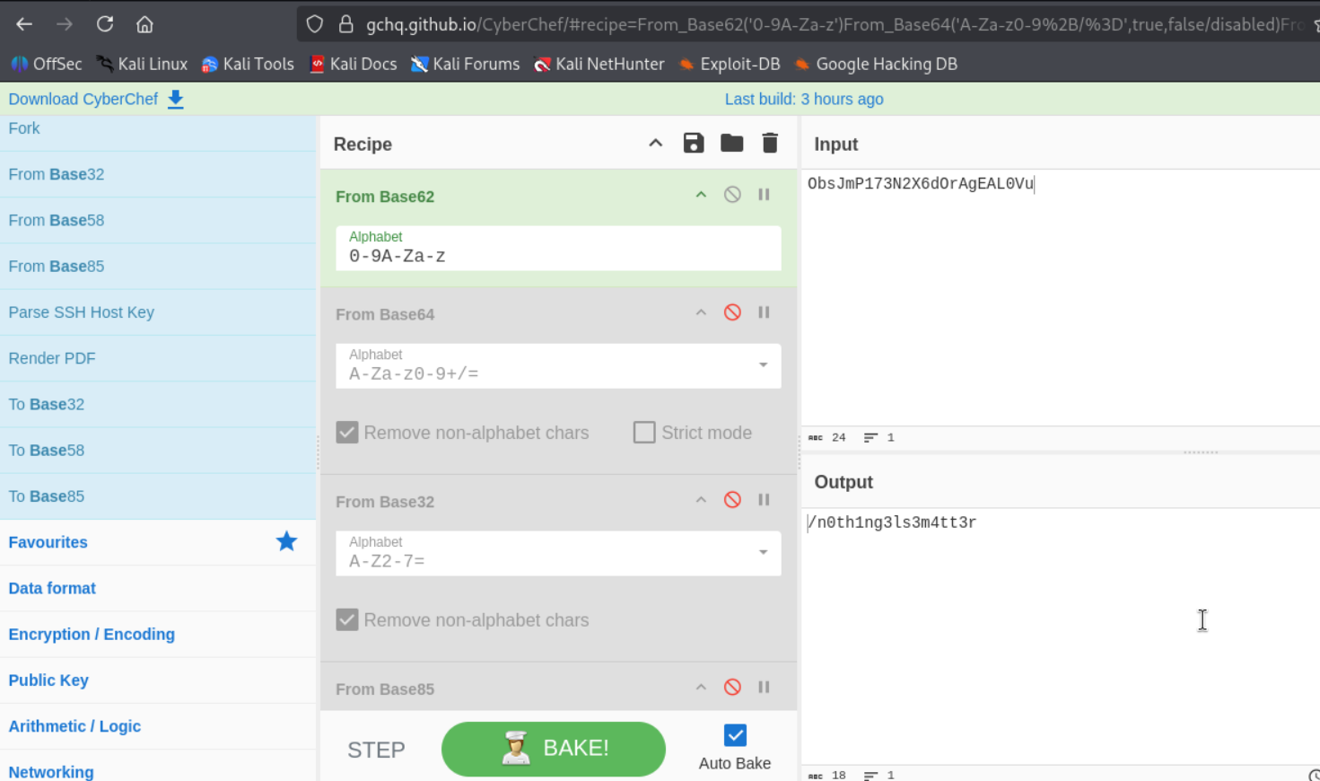The image size is (1320, 781).
Task: Click the shield tracking protection icon
Action: coord(314,24)
